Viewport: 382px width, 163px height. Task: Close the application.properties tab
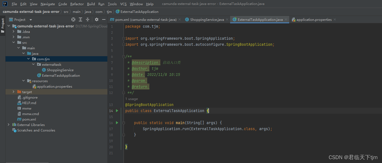pyautogui.click(x=334, y=19)
